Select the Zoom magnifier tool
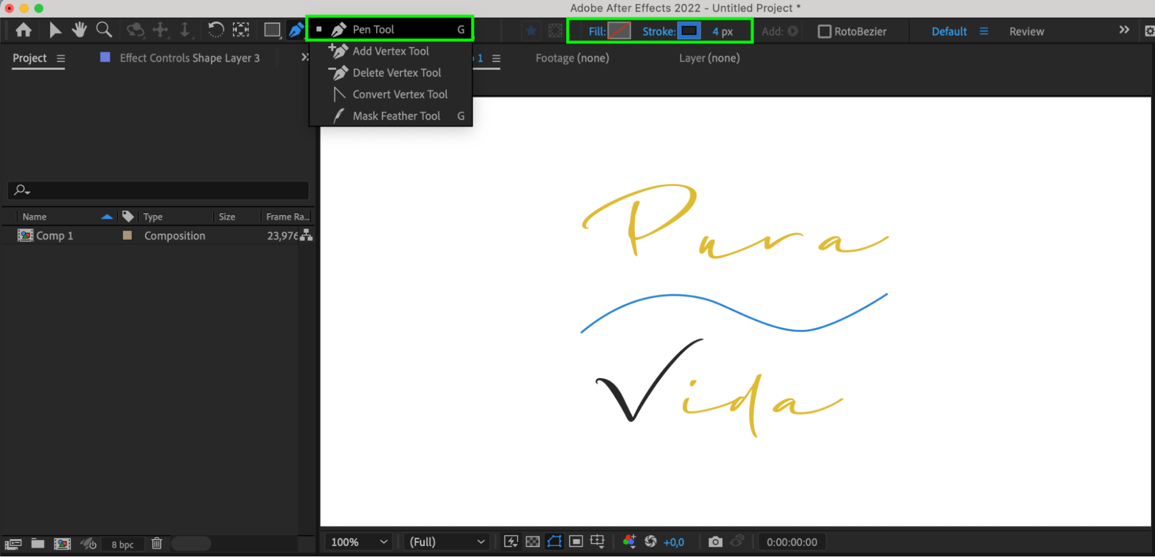This screenshot has width=1155, height=557. tap(104, 30)
